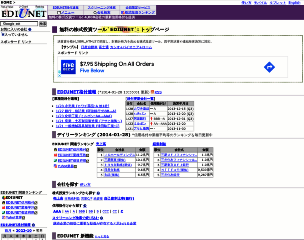Open the 1/23 化学工業 rating news
The image size is (304, 240).
(x=84, y=116)
